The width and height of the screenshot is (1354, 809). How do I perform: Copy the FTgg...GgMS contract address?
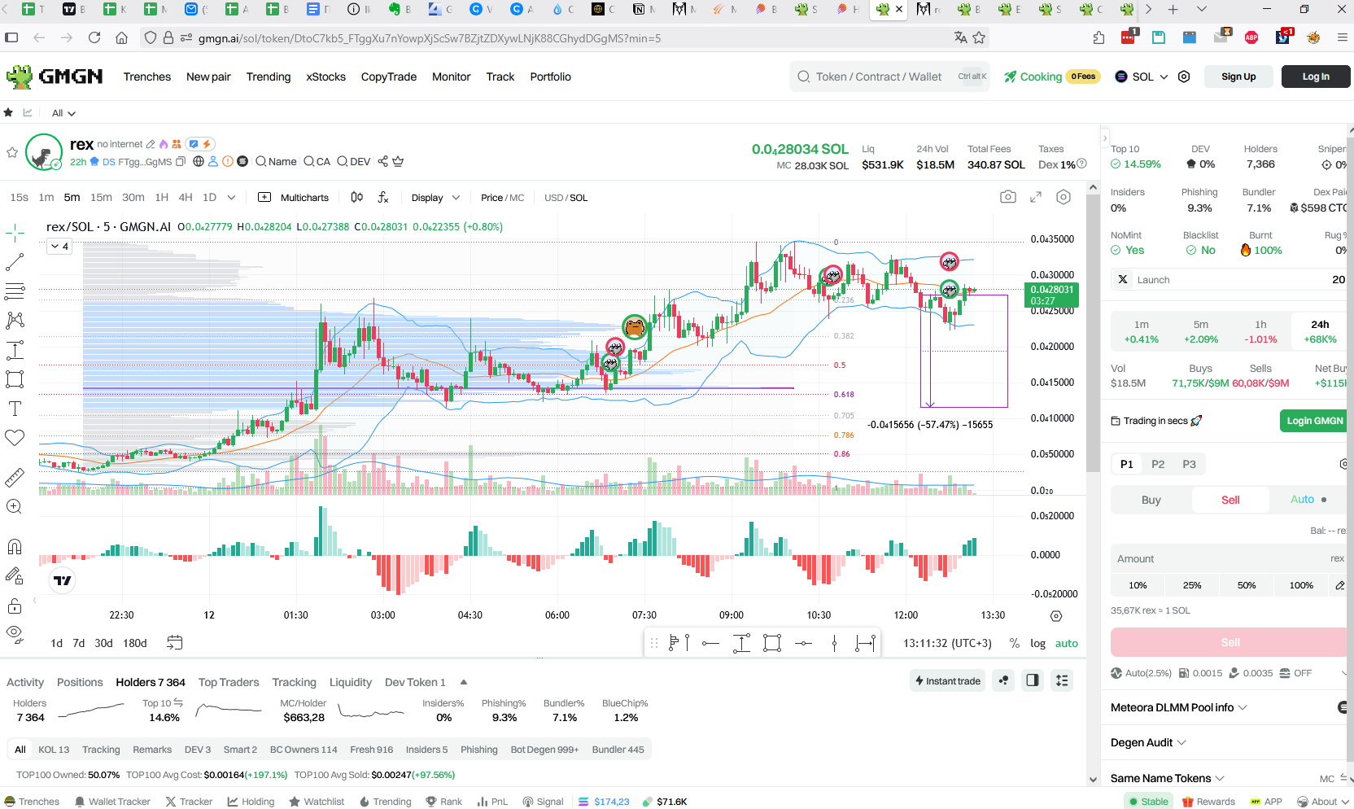tap(181, 161)
